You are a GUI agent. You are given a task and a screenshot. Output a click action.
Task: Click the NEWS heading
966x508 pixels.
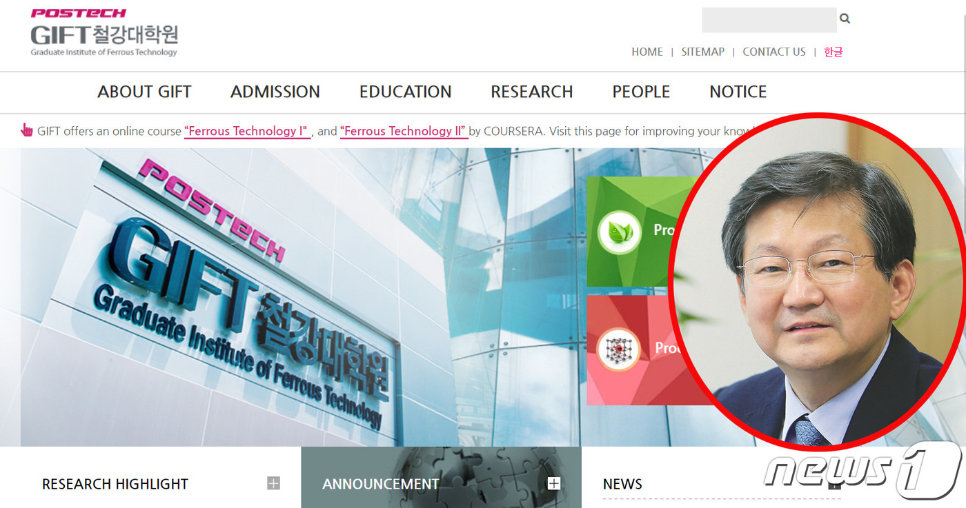point(622,484)
